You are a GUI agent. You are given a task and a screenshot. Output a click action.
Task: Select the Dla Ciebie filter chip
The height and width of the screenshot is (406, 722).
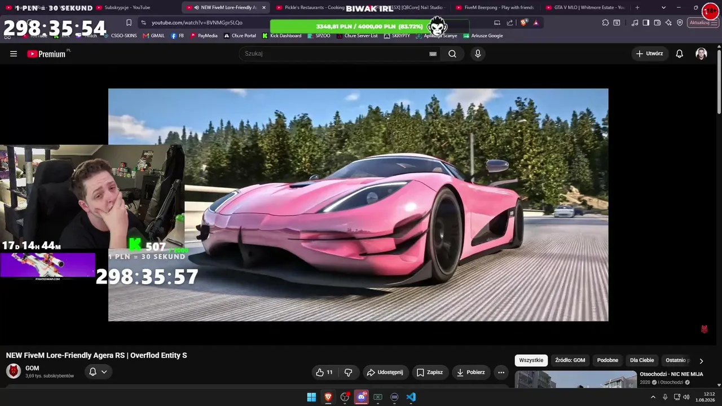[642, 360]
